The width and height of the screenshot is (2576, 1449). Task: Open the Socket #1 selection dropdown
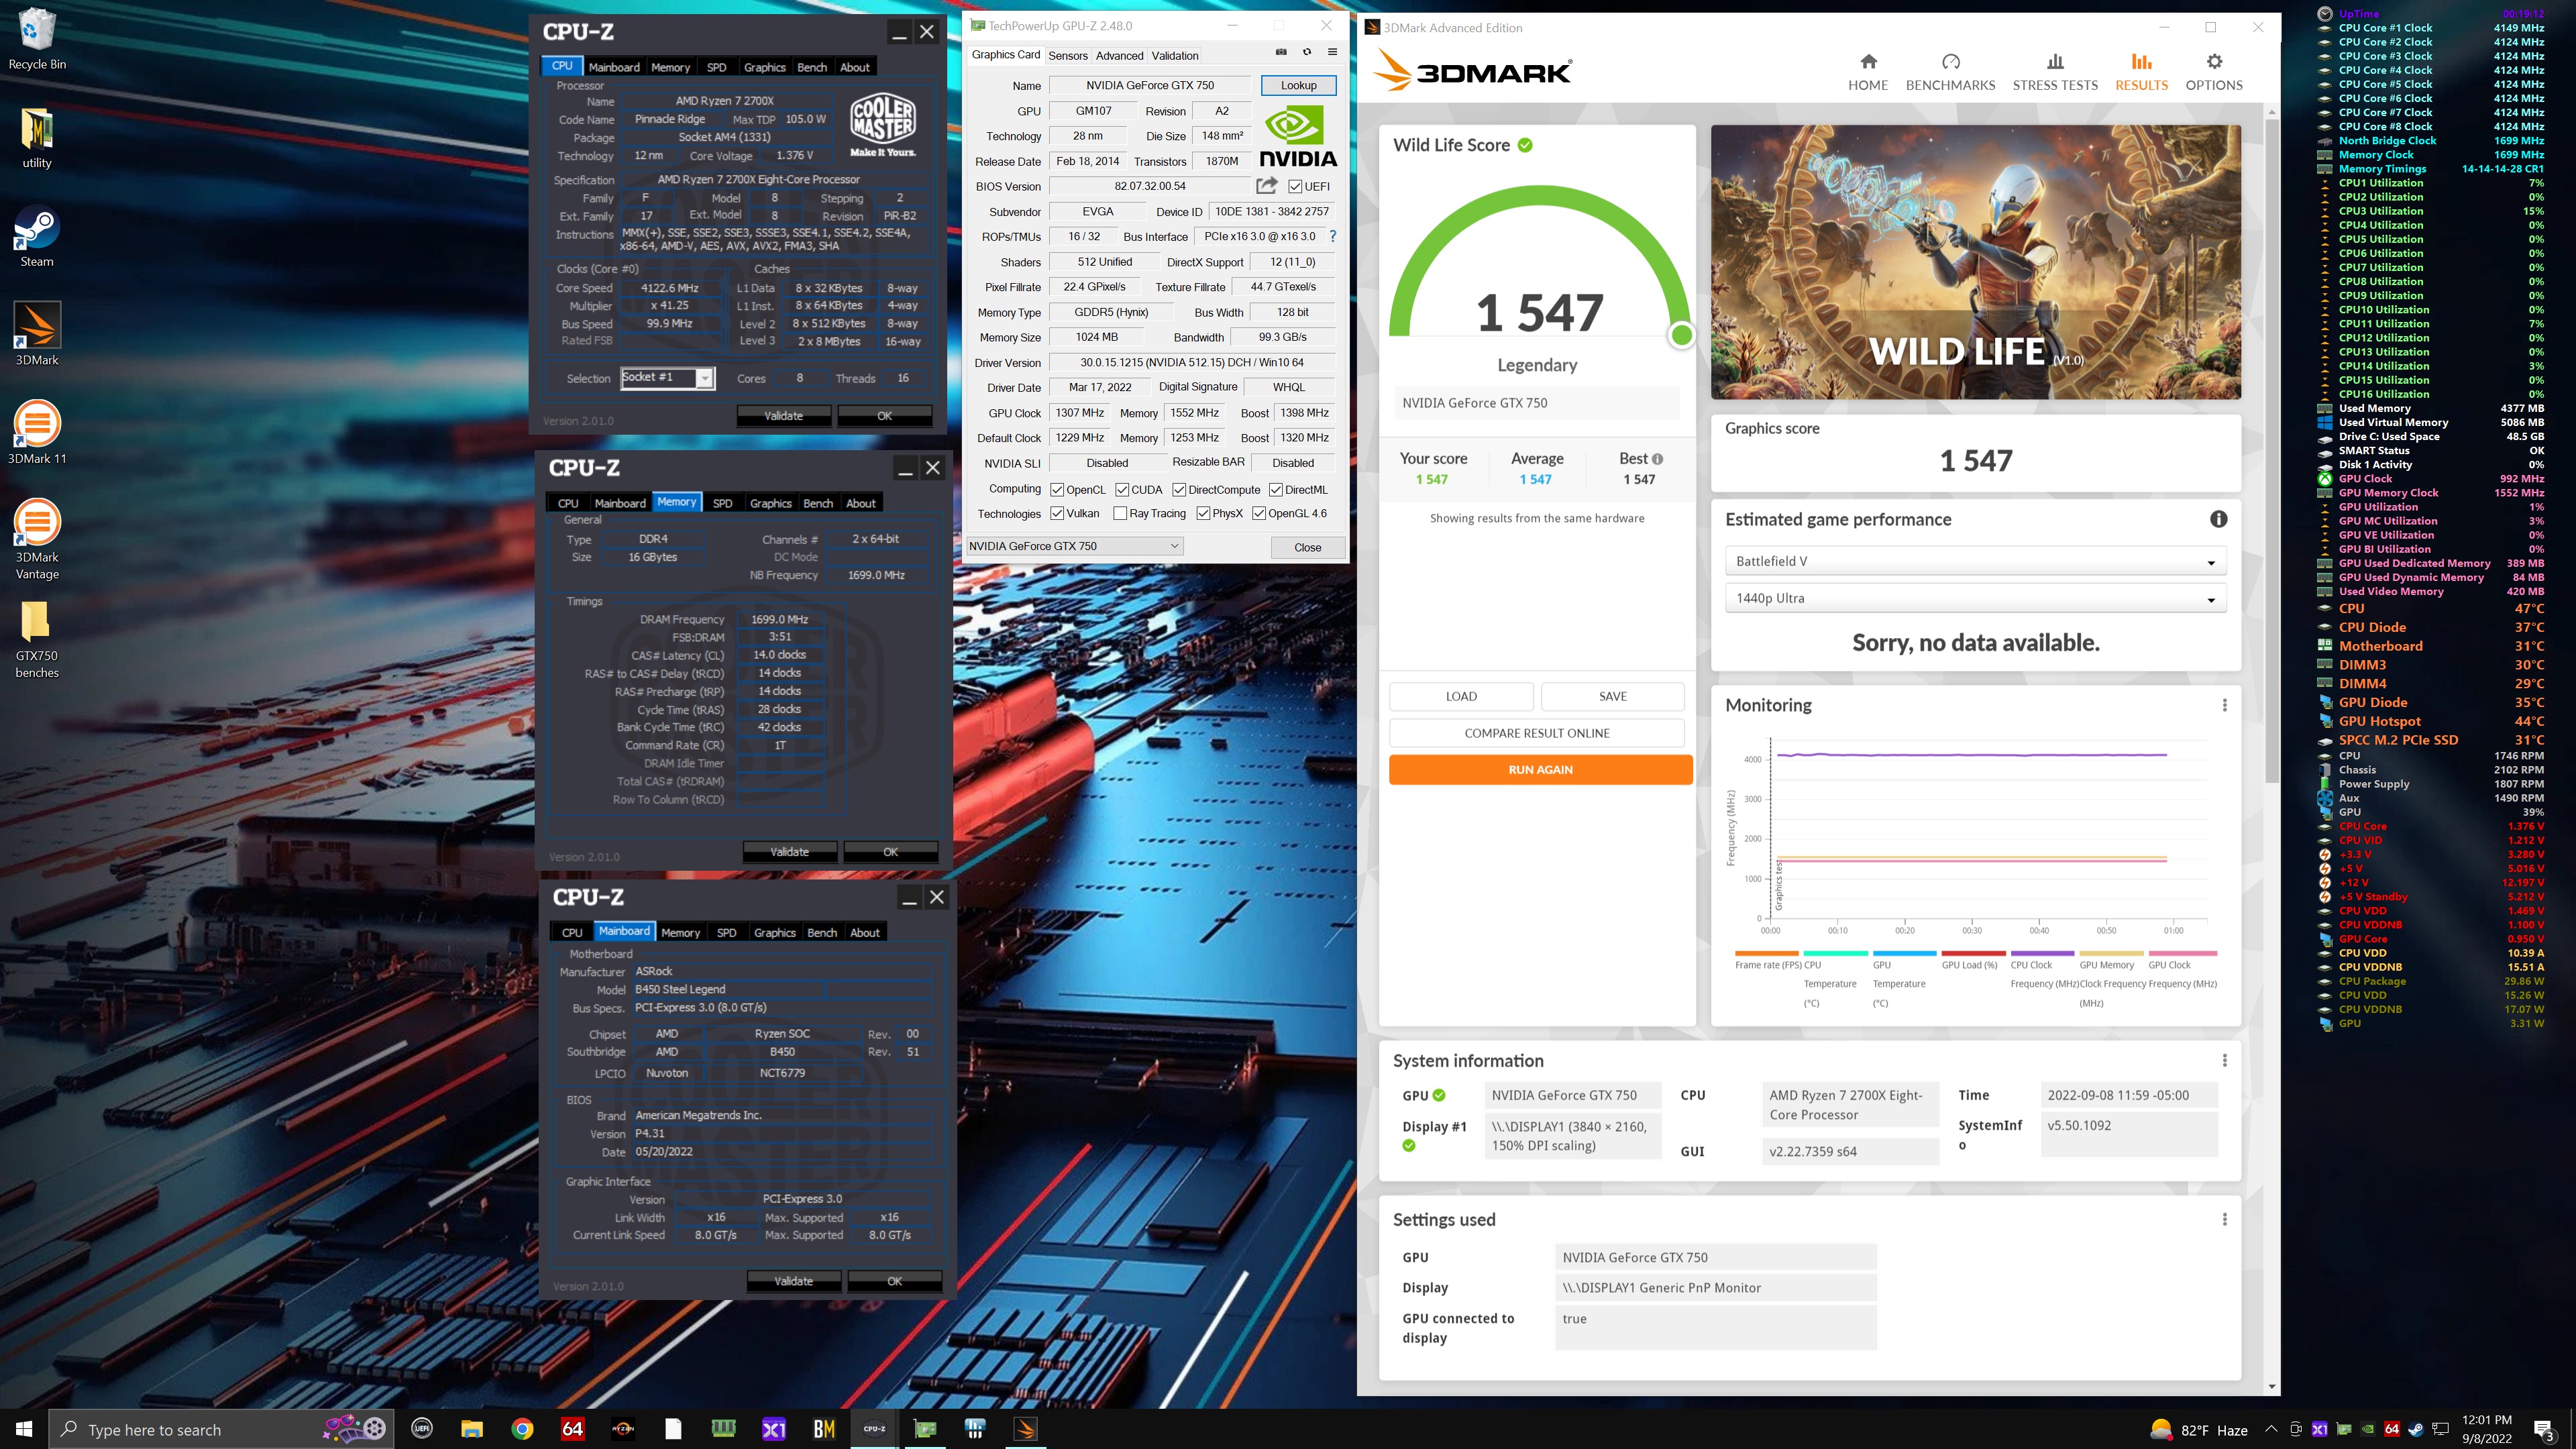click(x=668, y=378)
